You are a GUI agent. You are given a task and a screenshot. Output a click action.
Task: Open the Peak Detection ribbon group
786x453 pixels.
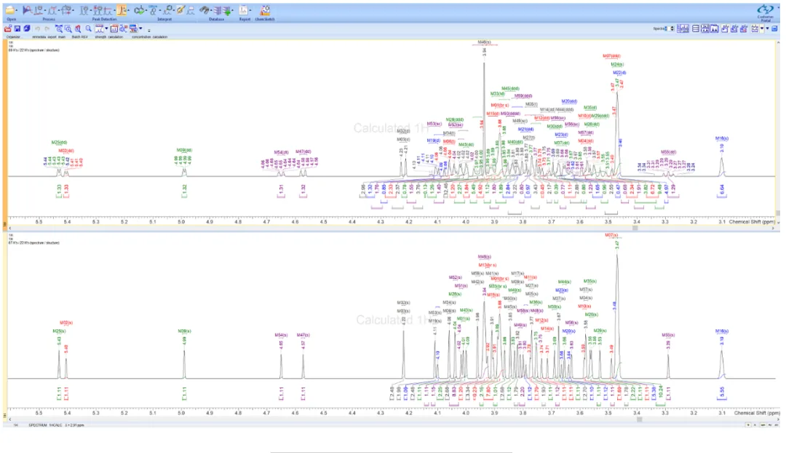(104, 19)
